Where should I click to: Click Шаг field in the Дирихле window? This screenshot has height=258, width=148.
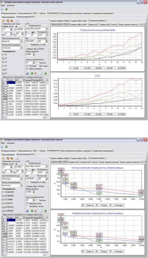pyautogui.click(x=30, y=41)
